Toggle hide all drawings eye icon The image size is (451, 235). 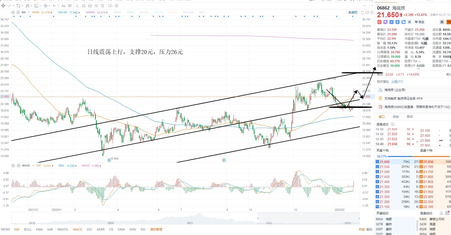[96, 5]
